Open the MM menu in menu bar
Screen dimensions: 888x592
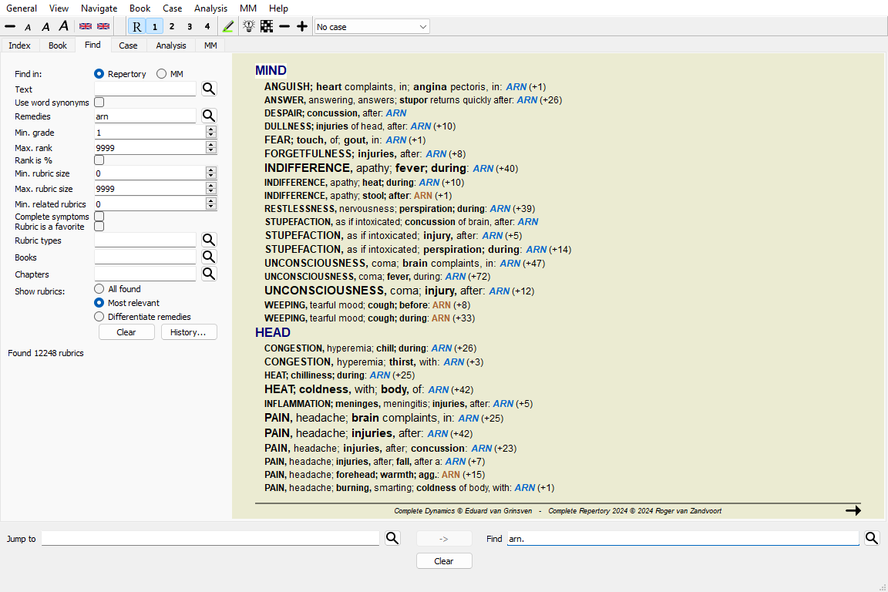pos(248,8)
